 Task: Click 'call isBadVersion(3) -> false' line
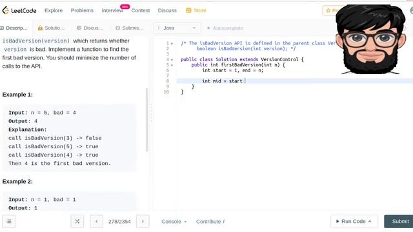point(55,138)
